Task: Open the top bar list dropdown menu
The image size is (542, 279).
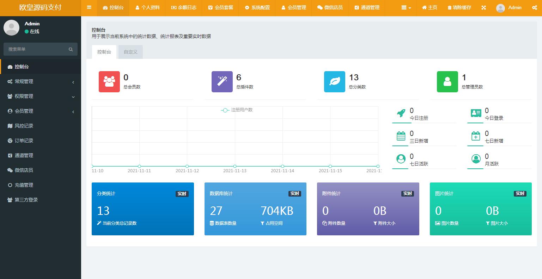Action: coord(406,7)
